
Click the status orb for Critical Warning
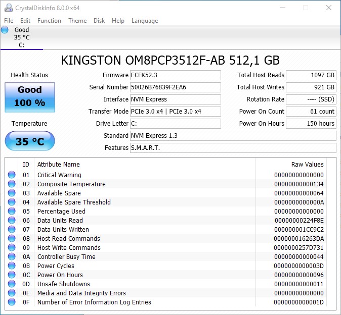pos(12,175)
